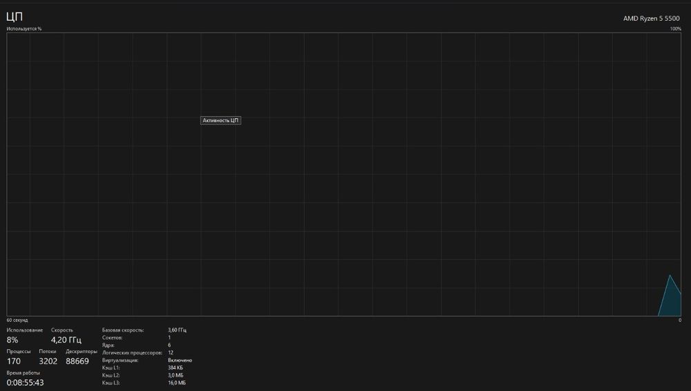Click the Виртуализация label
The width and height of the screenshot is (691, 391).
pyautogui.click(x=120, y=360)
